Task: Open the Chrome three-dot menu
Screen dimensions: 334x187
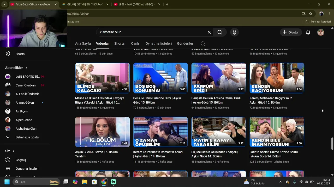Action: pos(329,14)
